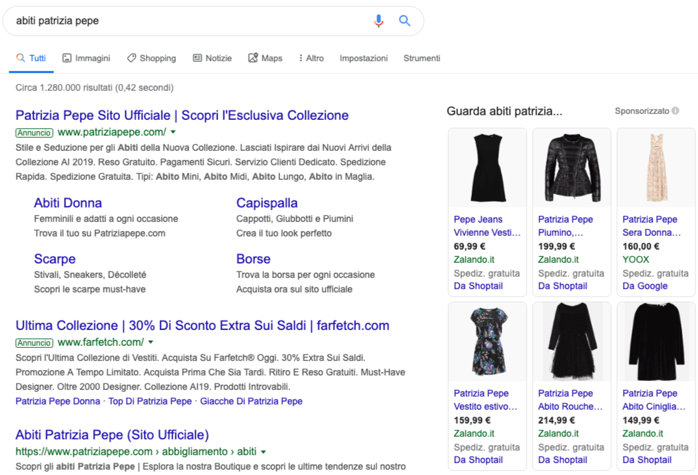Open Patrizia Pepe Abito Rouche... product title

point(570,400)
